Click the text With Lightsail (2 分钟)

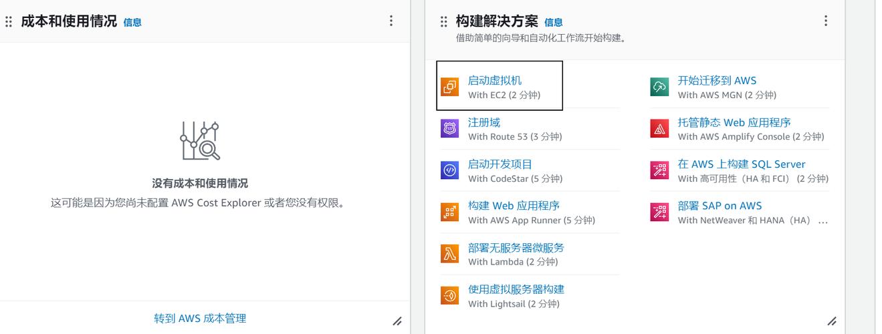(514, 303)
